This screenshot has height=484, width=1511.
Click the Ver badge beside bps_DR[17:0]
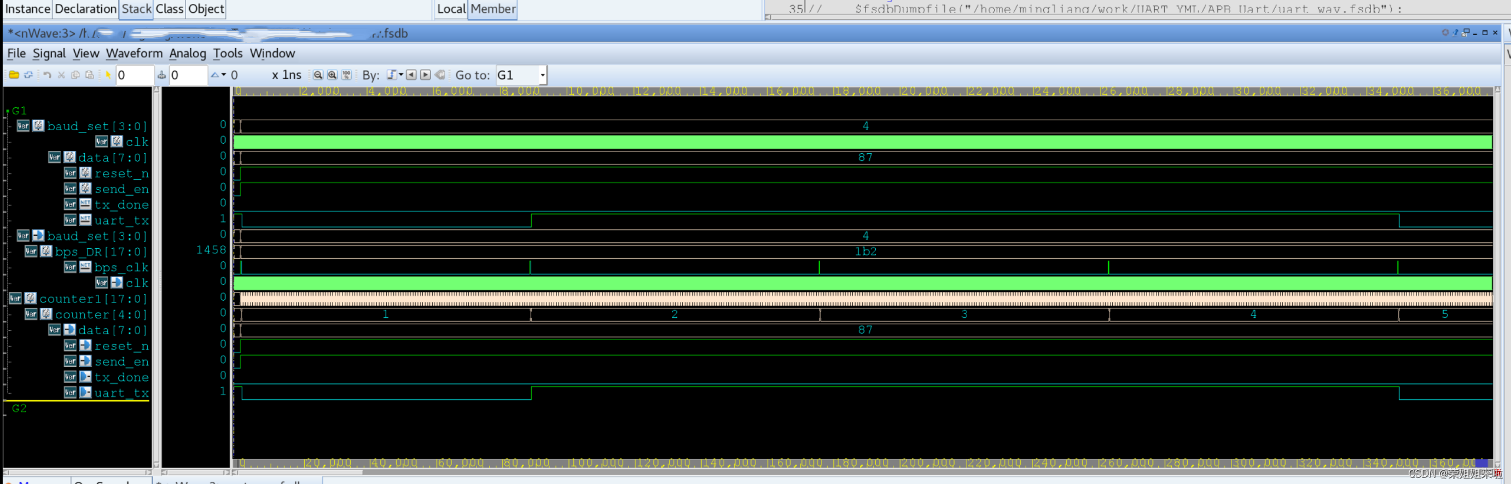pos(31,251)
